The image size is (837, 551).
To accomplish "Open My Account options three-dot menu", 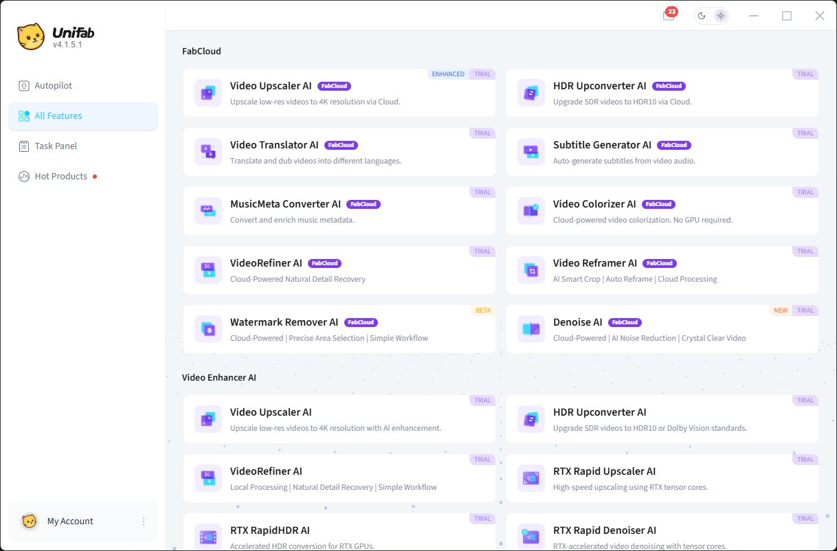I will (144, 521).
